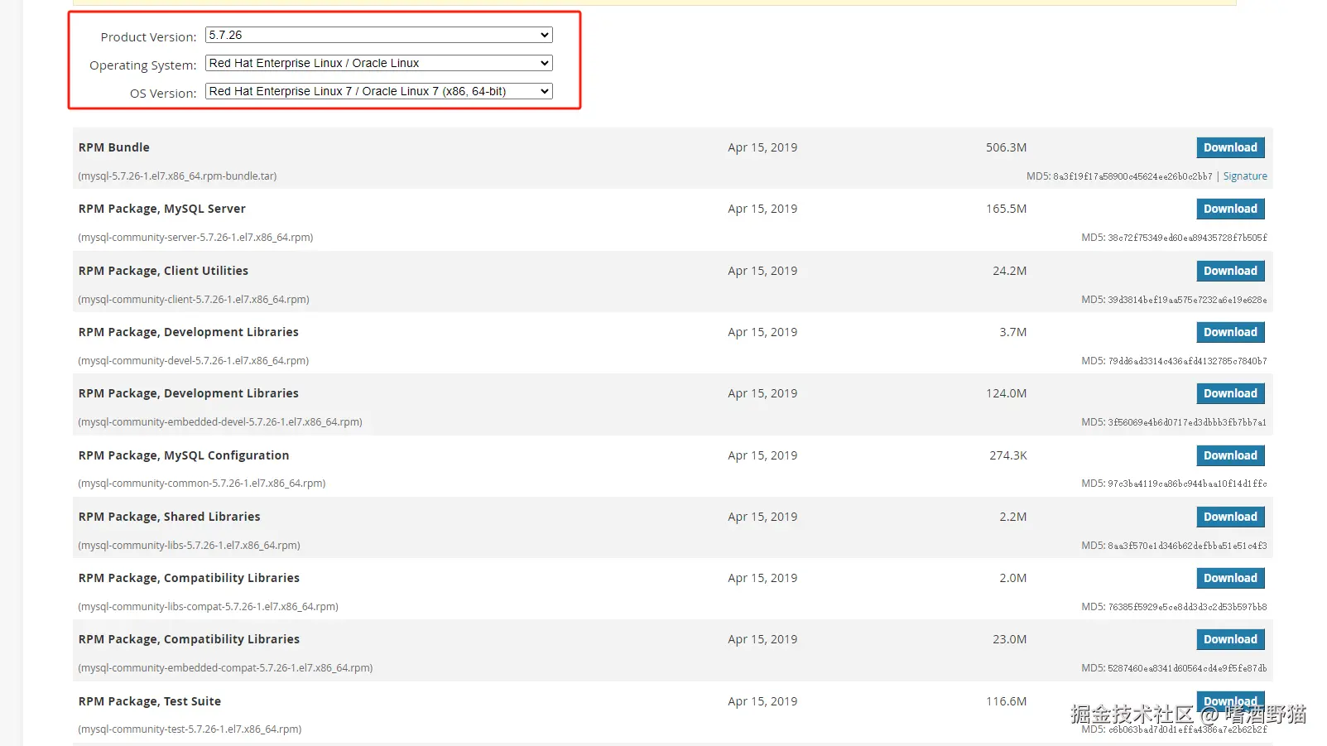Click the mysql-community-test-5.7.26-1.el7.x86_64.rpm file name

[190, 729]
